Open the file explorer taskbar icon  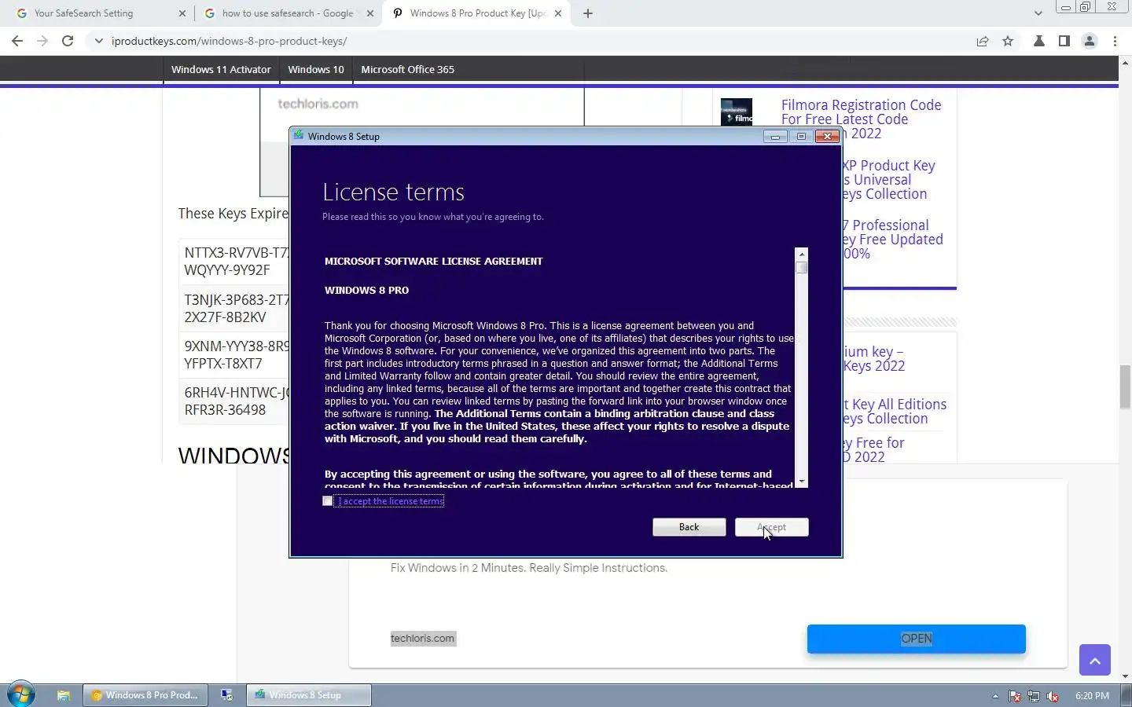point(64,695)
